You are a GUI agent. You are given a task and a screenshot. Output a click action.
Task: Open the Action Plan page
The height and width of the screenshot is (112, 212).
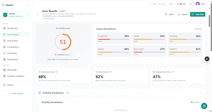click(x=16, y=41)
